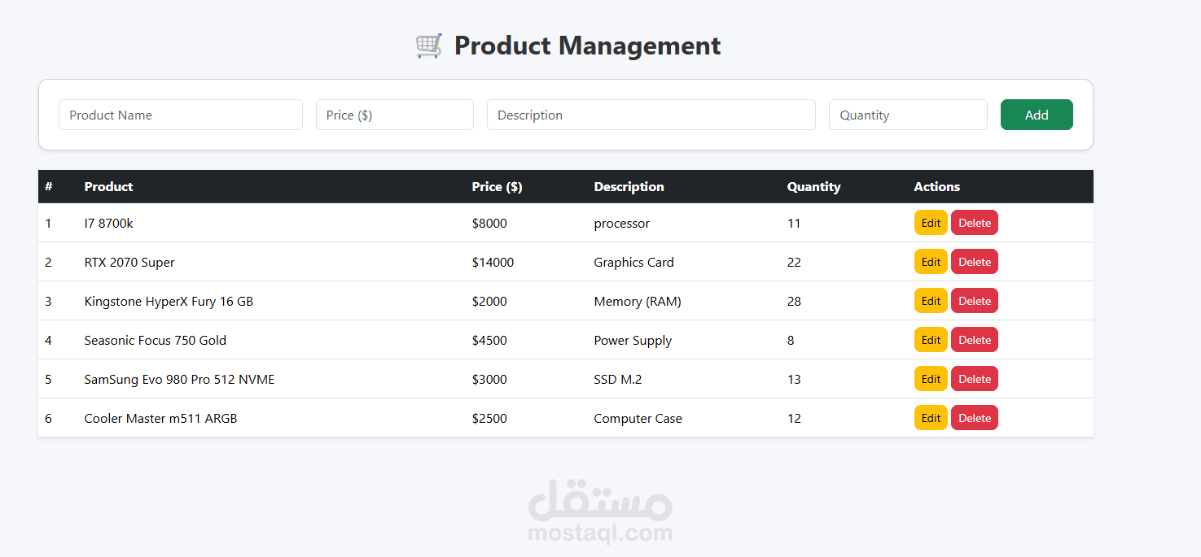Click the green Add button
The width and height of the screenshot is (1201, 557).
[x=1037, y=115]
